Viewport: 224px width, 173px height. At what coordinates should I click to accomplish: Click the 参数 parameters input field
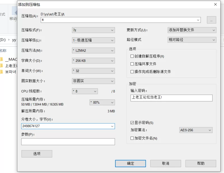point(68,142)
